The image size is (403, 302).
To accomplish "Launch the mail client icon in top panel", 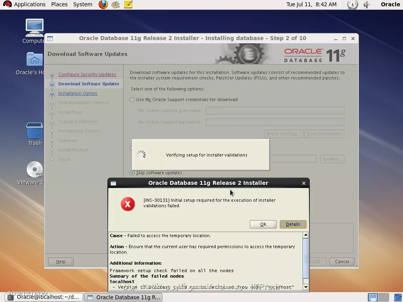I will click(x=115, y=4).
